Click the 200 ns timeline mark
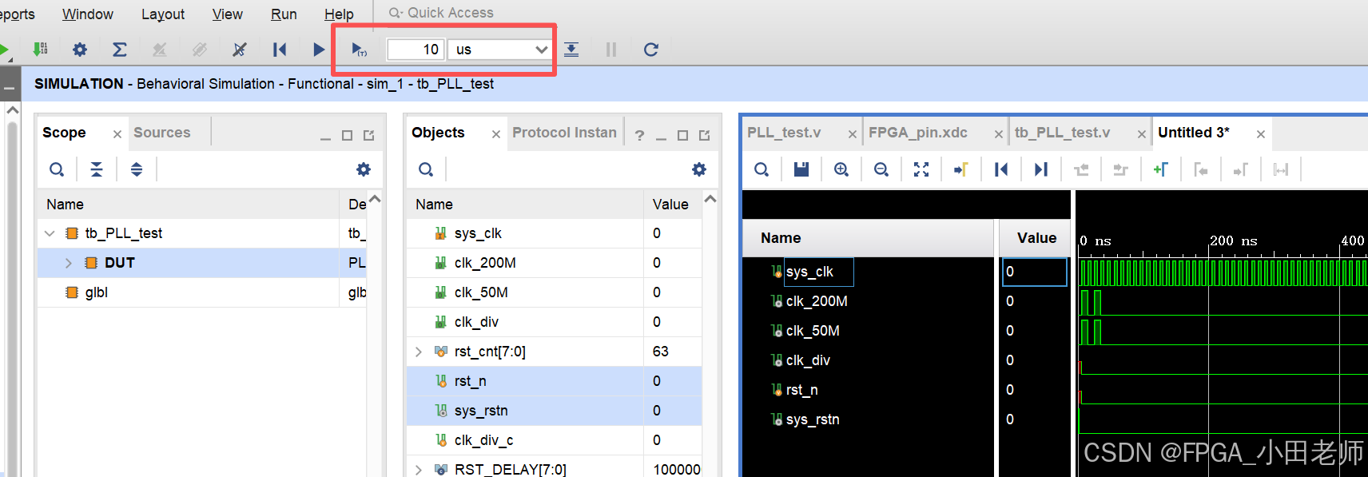1368x477 pixels. (1233, 241)
